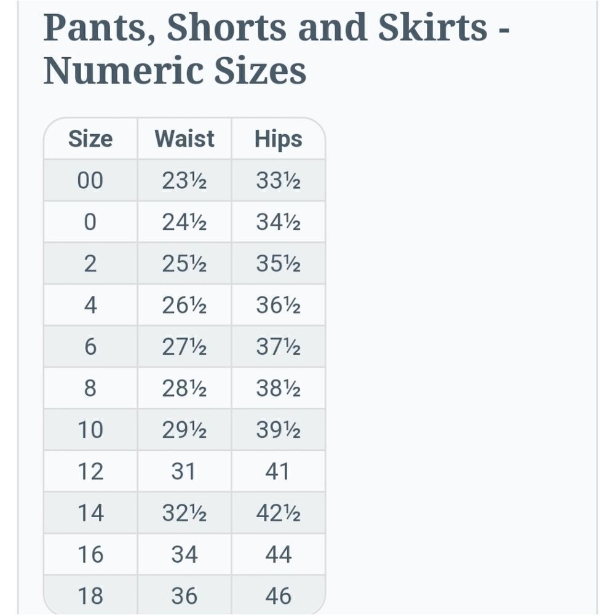Click the Hips column header
The height and width of the screenshot is (615, 615).
[x=278, y=139]
